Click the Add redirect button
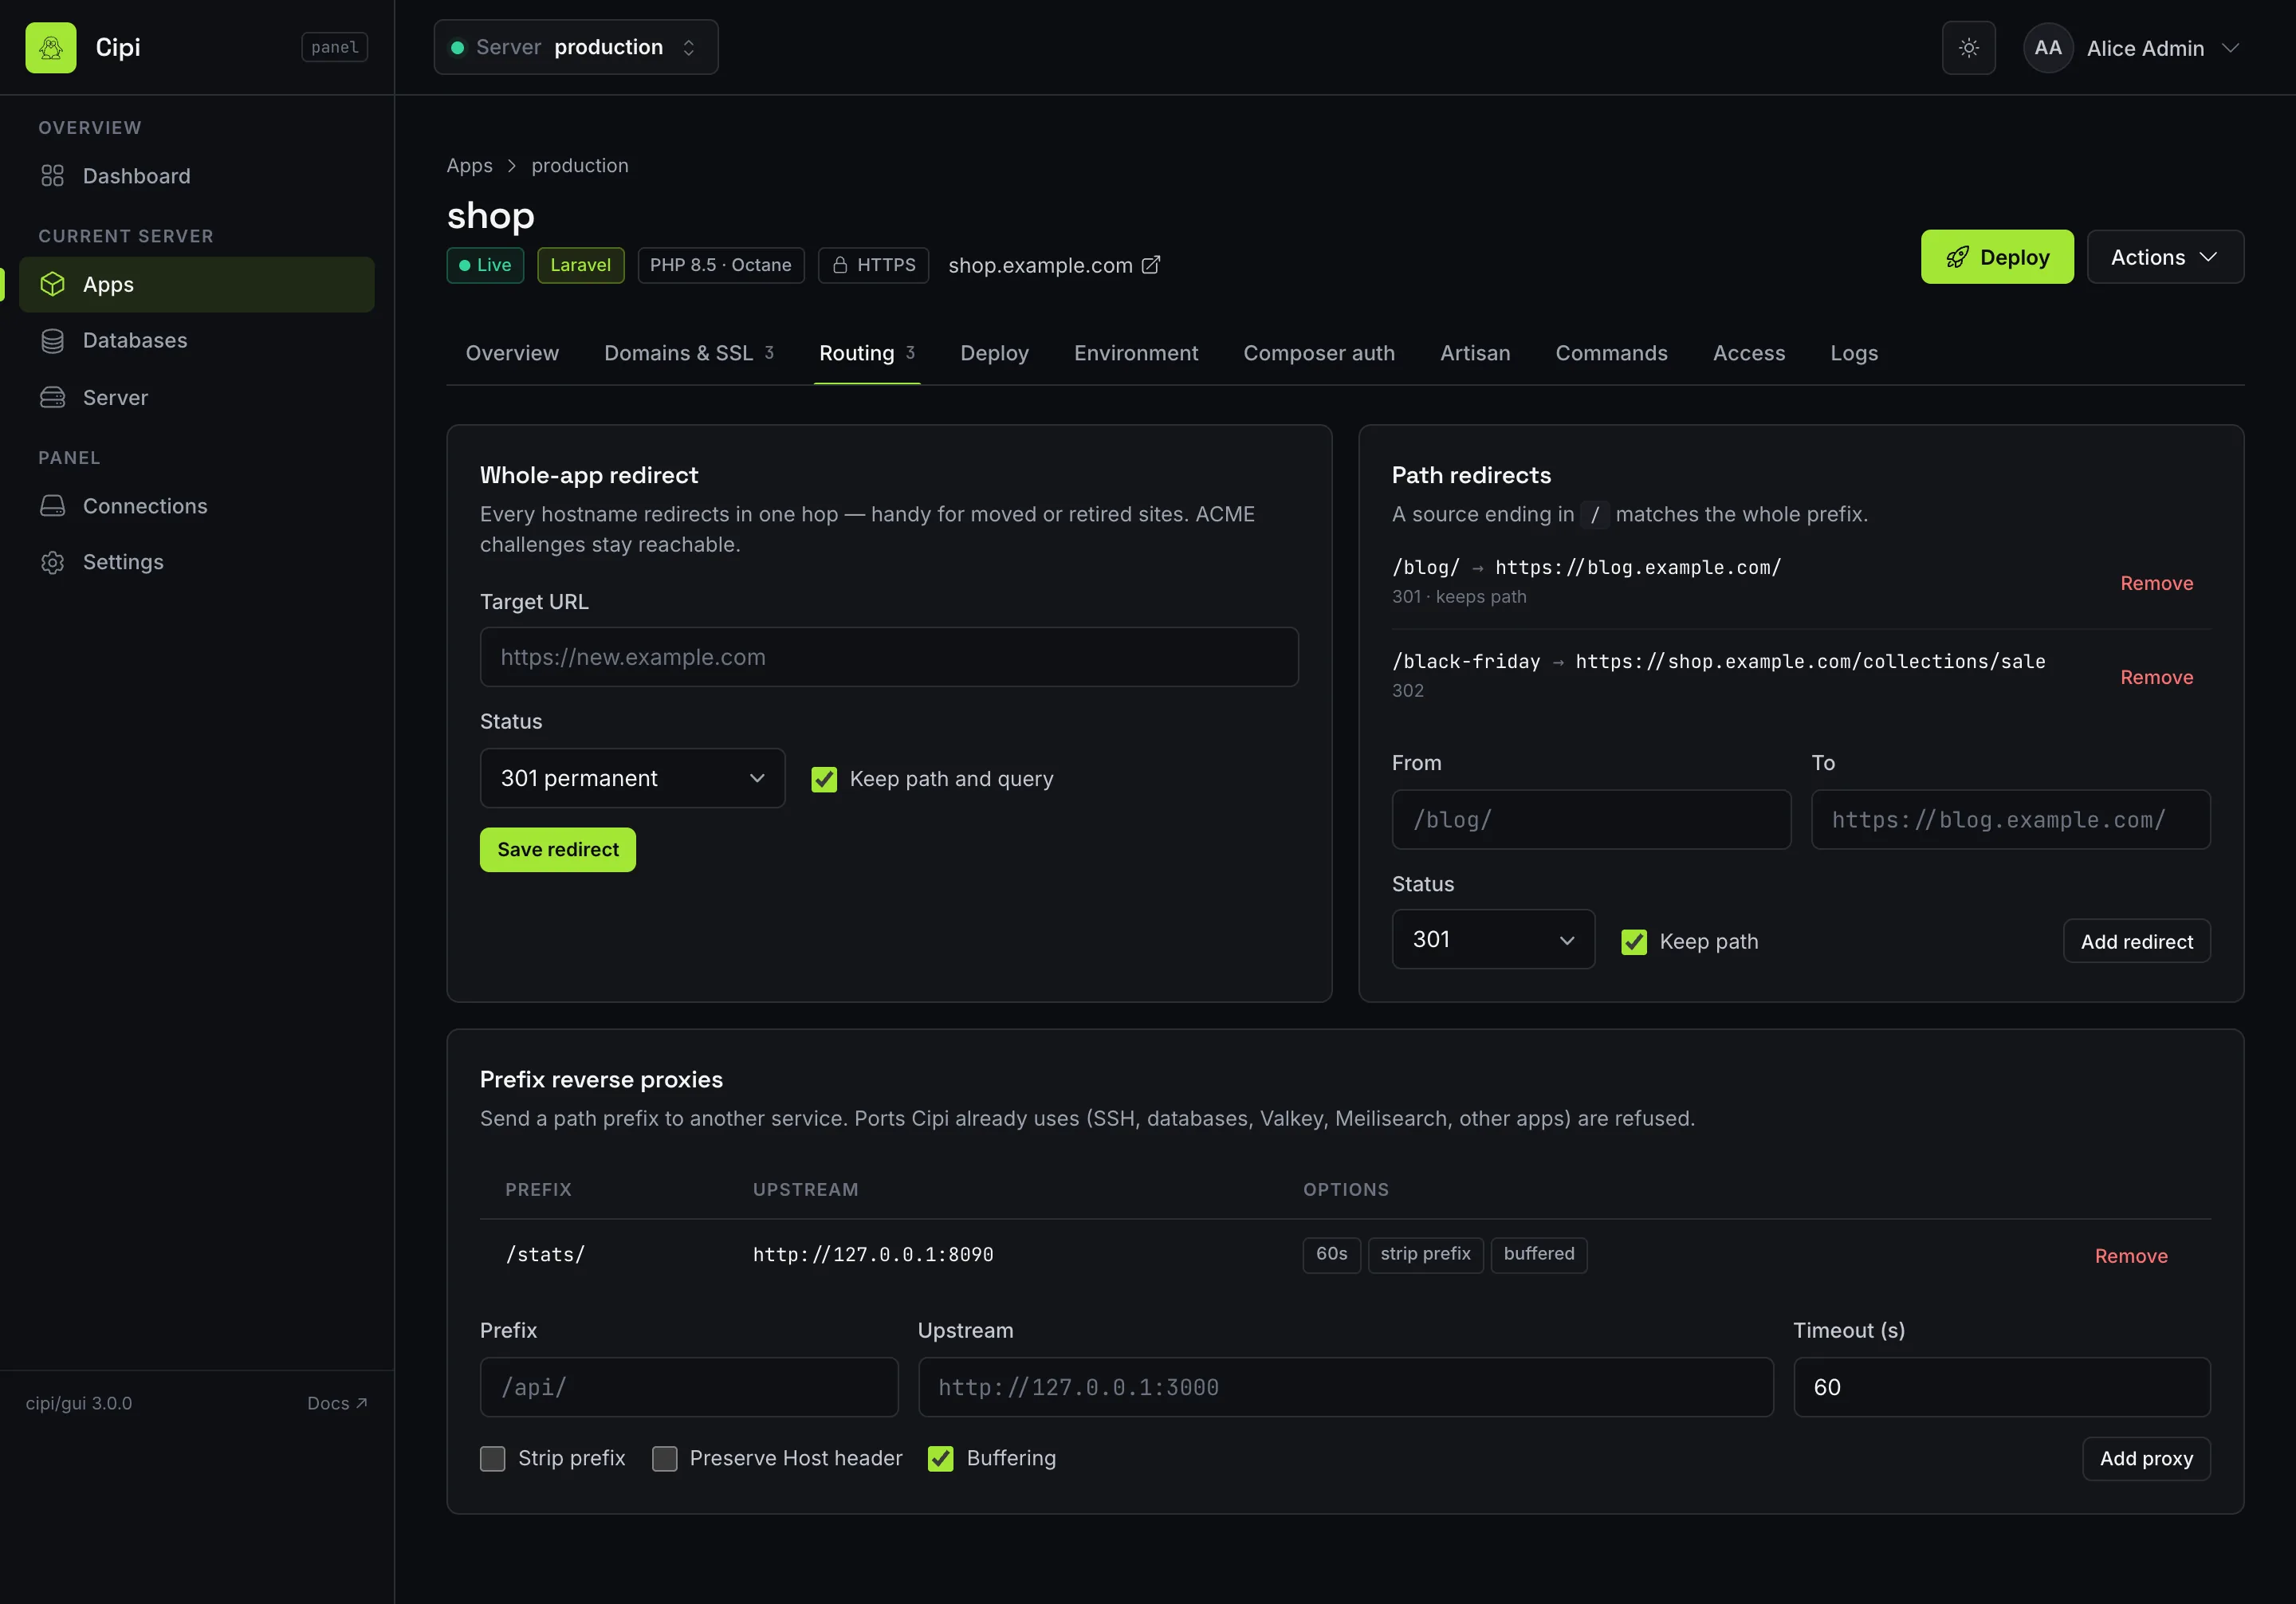 2136,941
